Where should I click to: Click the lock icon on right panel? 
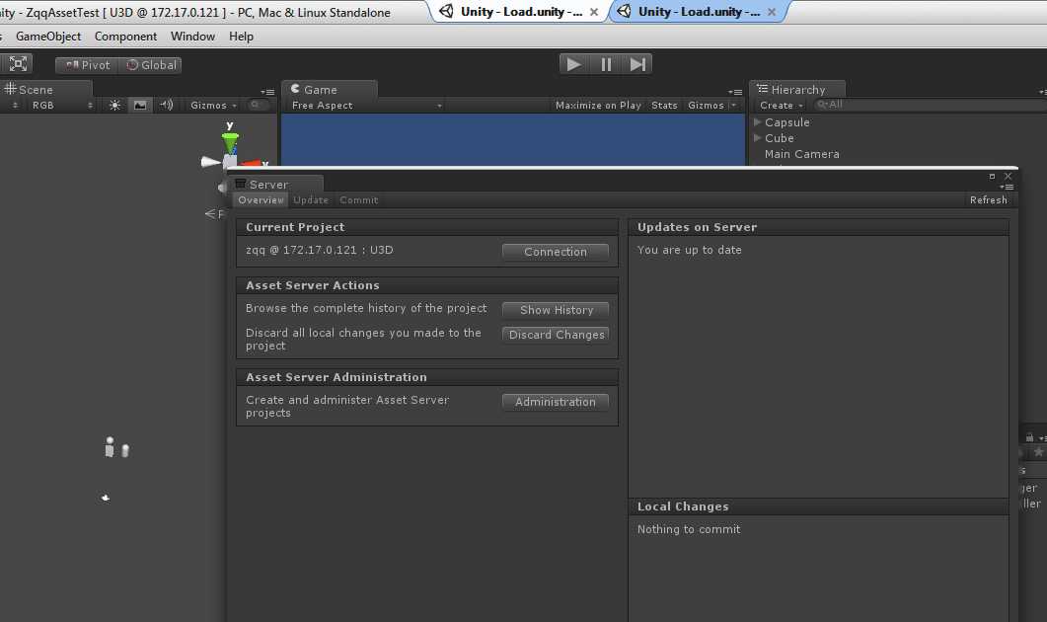click(1029, 437)
